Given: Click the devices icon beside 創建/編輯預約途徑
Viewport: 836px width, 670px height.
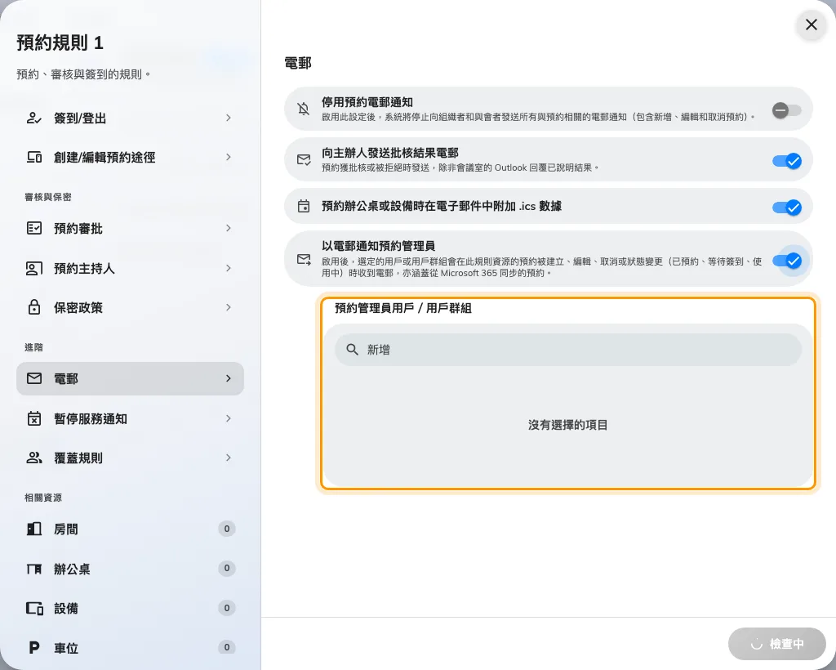Looking at the screenshot, I should click(34, 158).
